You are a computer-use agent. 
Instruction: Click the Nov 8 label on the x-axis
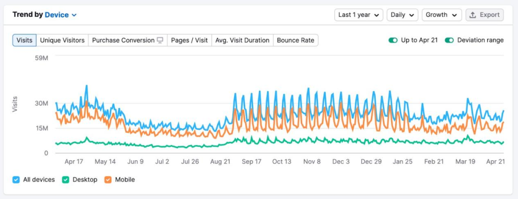click(312, 162)
